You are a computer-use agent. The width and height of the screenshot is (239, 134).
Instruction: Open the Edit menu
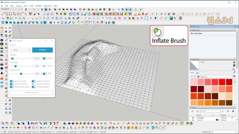(x=7, y=6)
